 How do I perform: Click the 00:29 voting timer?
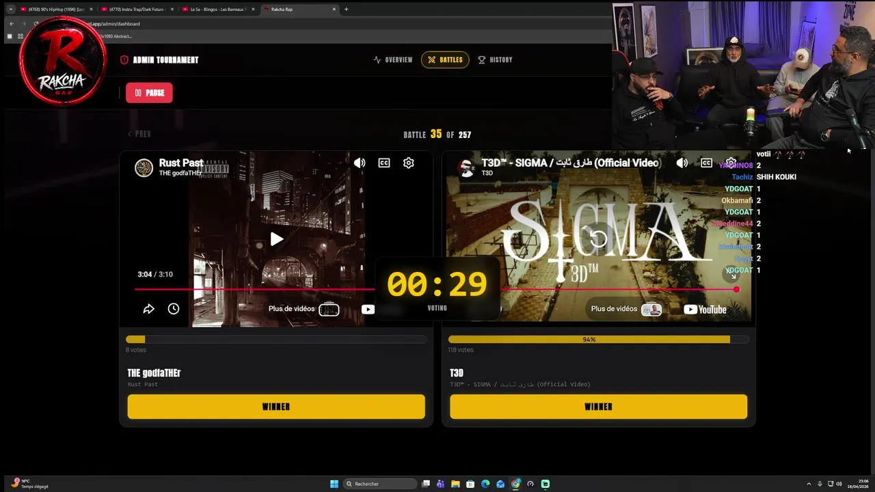click(437, 284)
